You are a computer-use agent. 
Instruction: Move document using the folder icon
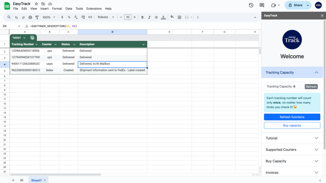pyautogui.click(x=43, y=4)
